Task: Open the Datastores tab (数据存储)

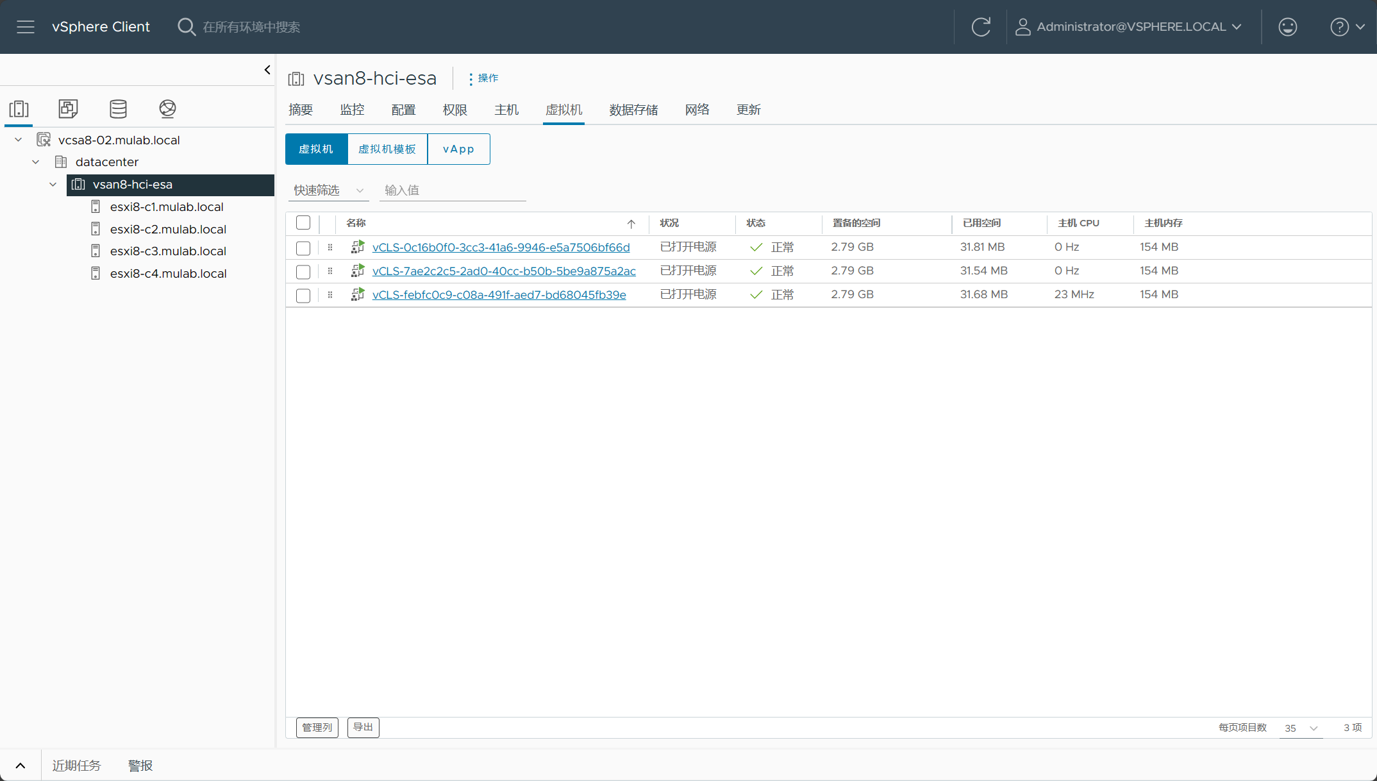Action: click(633, 110)
